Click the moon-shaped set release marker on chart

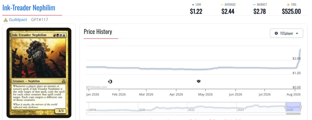click(110, 81)
